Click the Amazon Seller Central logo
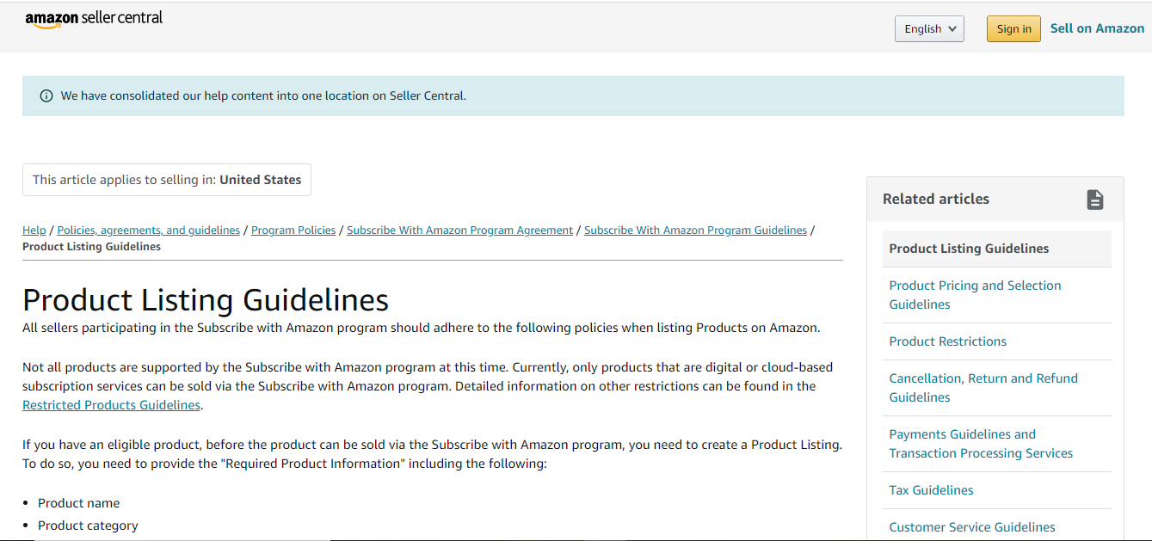Image resolution: width=1152 pixels, height=541 pixels. click(x=93, y=19)
